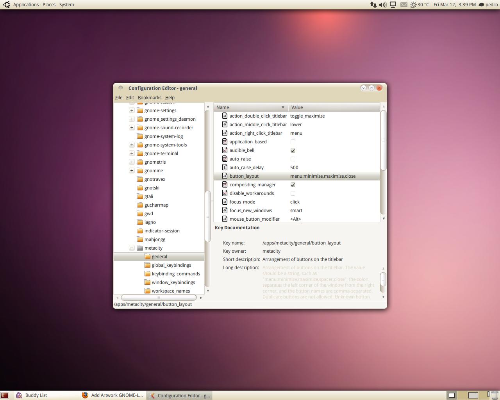Click the Ubuntu logo icon in top panel
The width and height of the screenshot is (500, 400).
click(6, 5)
